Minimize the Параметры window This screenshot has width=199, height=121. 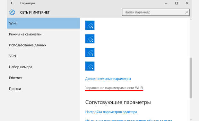click(x=166, y=3)
